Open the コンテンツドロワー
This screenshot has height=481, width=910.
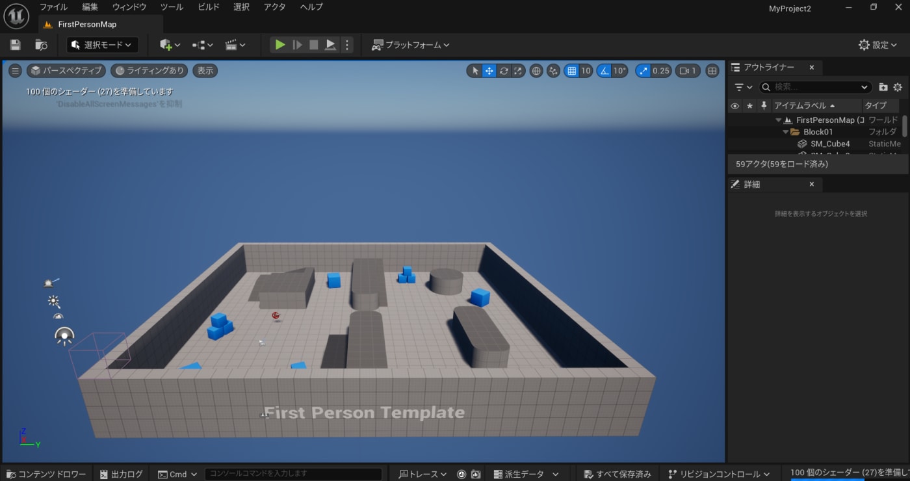click(45, 474)
